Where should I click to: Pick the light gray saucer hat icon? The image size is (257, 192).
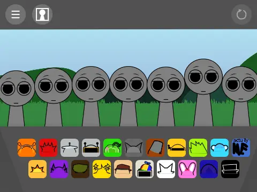click(70, 148)
